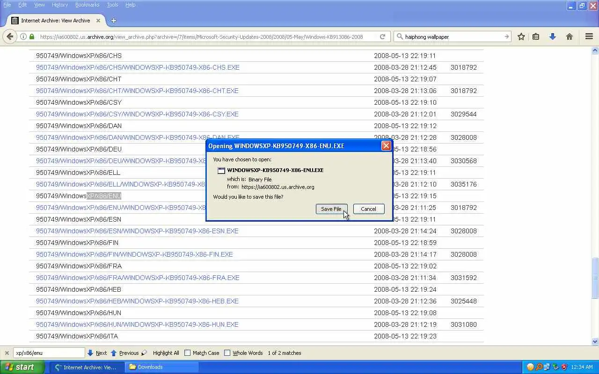Find next match arrow
This screenshot has width=599, height=374.
pyautogui.click(x=91, y=353)
